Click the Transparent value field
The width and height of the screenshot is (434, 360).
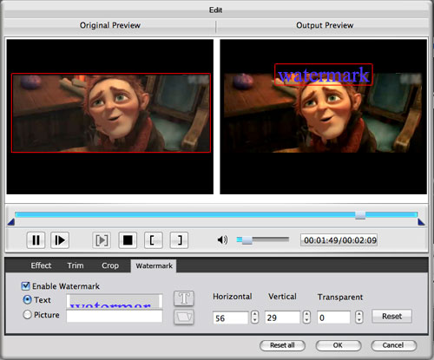334,317
